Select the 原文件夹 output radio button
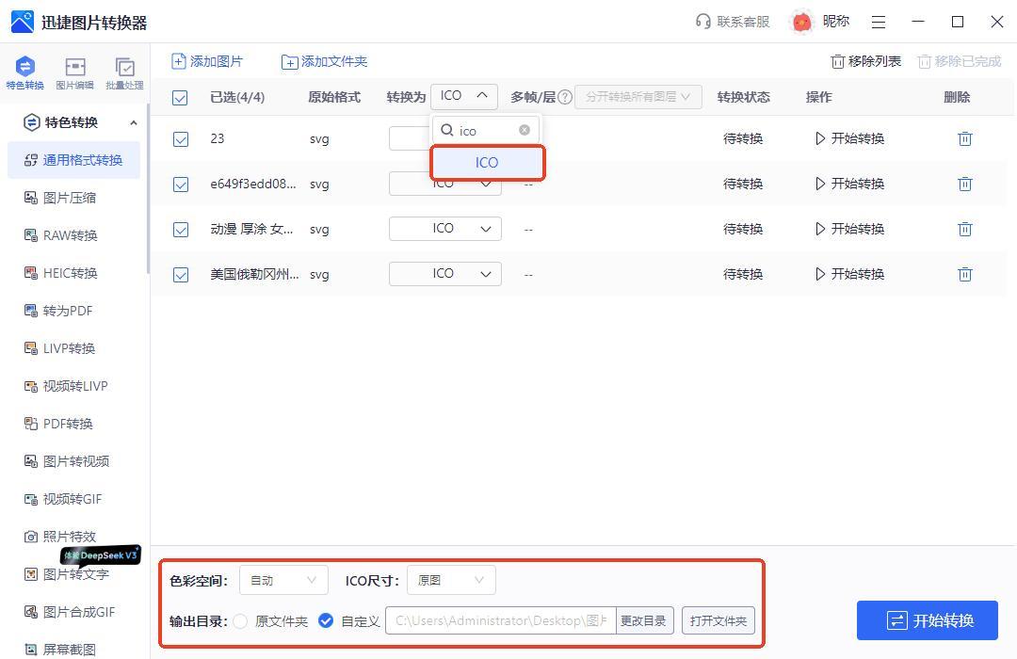 241,620
